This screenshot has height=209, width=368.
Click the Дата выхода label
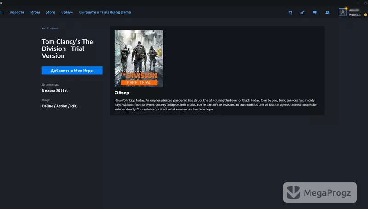pyautogui.click(x=50, y=85)
